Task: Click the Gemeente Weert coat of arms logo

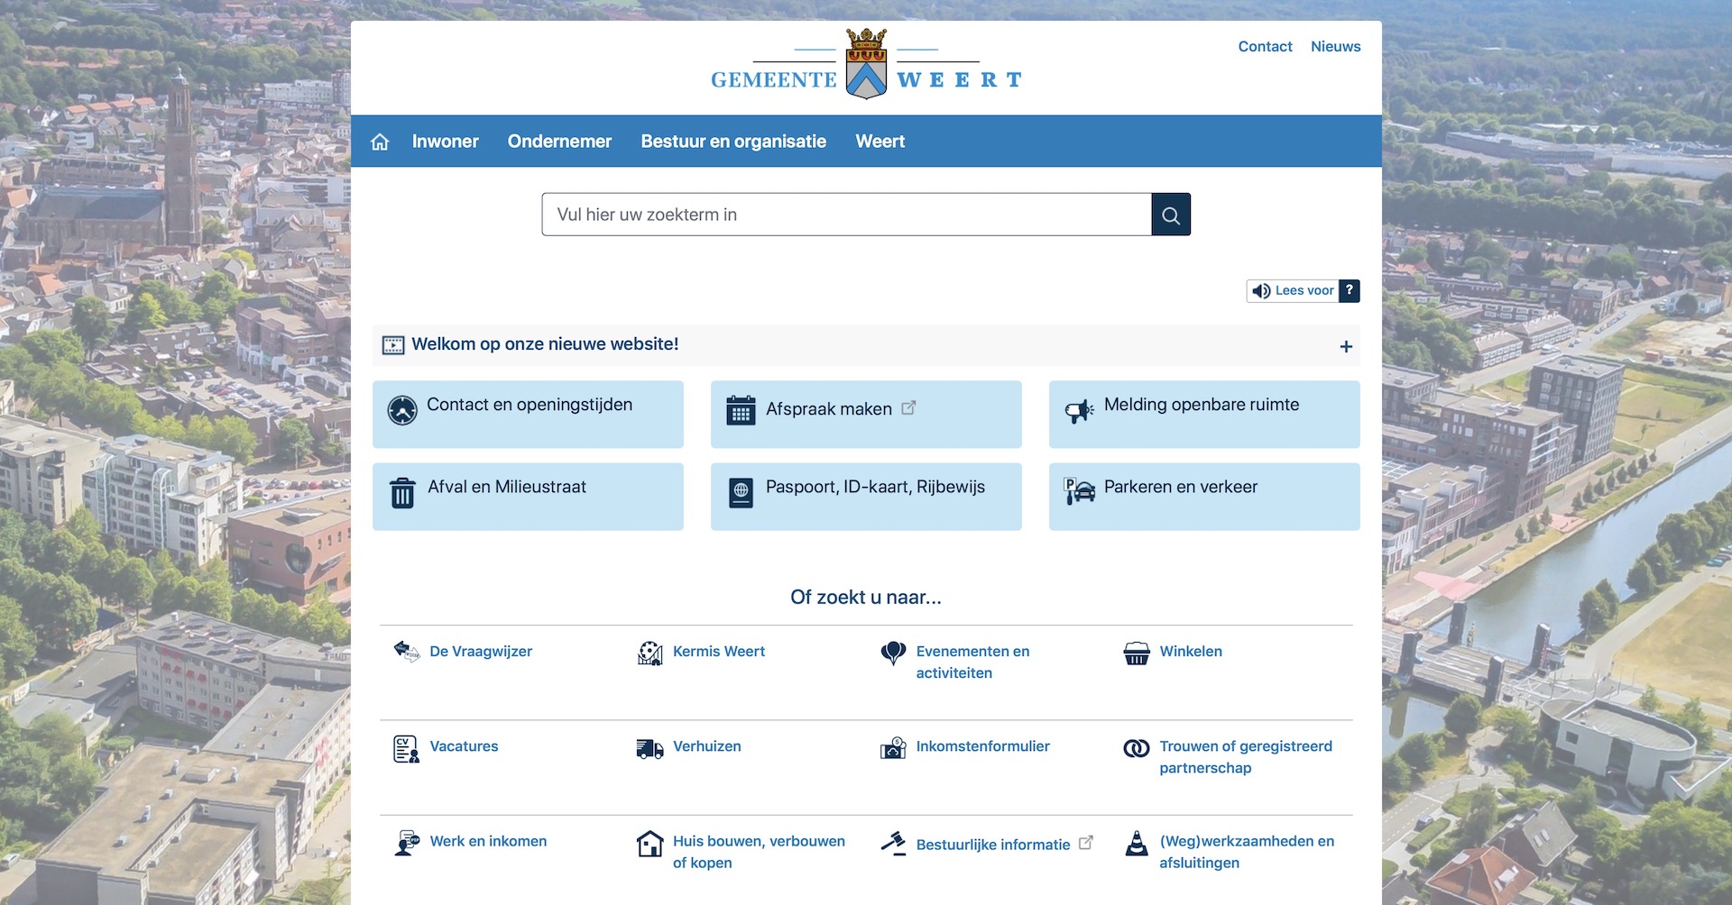Action: [866, 64]
